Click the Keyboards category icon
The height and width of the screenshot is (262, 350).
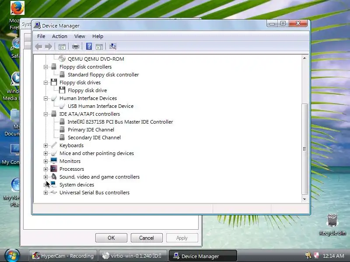[x=53, y=145]
